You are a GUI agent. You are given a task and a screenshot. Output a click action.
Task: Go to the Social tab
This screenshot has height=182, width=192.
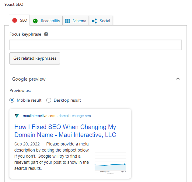click(101, 21)
